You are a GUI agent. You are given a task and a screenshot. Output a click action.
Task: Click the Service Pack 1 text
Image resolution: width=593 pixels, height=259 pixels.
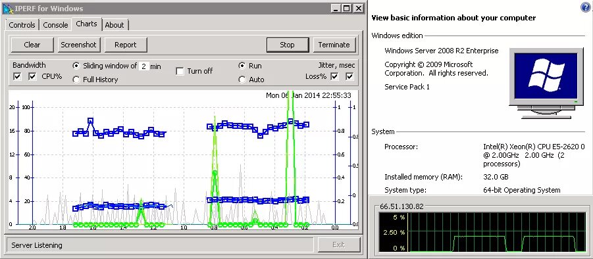[x=407, y=87]
